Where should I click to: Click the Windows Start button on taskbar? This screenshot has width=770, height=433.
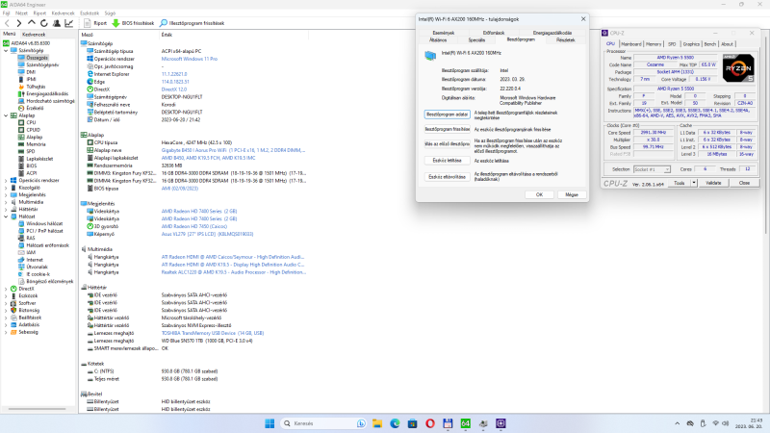click(x=269, y=423)
